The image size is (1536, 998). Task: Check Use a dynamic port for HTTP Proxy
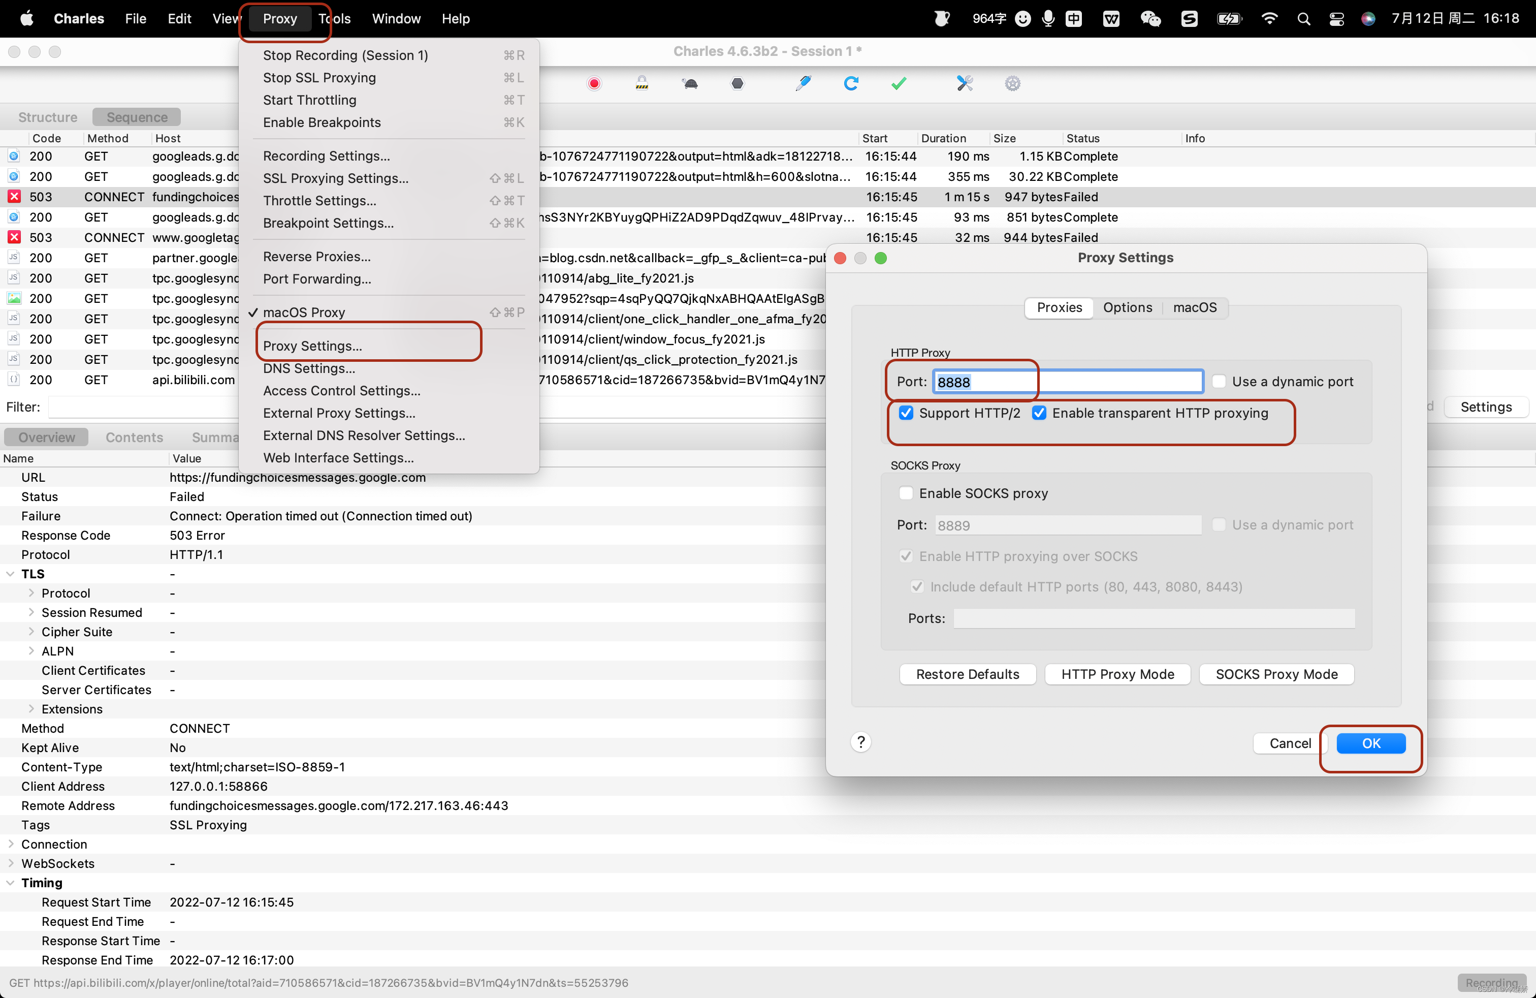pos(1219,382)
